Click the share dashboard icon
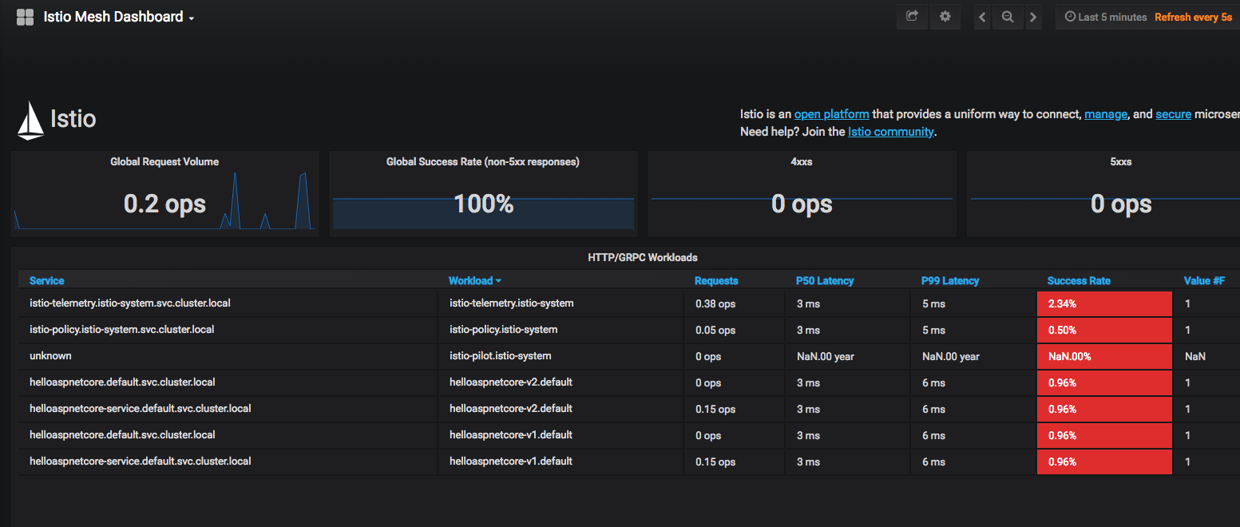 (x=912, y=17)
